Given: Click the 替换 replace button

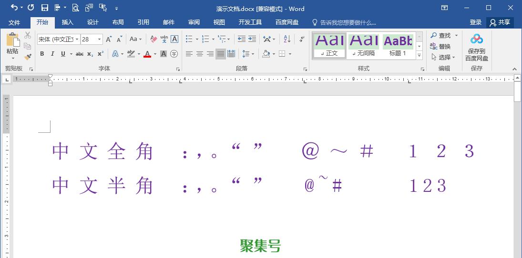Looking at the screenshot, I should (440, 47).
